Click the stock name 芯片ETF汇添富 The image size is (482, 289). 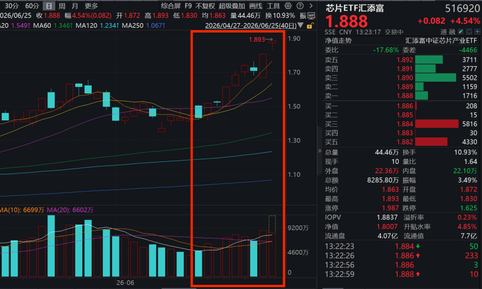tap(355, 8)
